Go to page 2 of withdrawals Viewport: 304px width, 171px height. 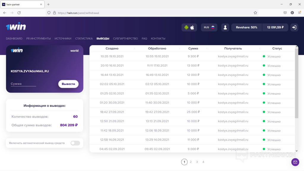[191, 162]
